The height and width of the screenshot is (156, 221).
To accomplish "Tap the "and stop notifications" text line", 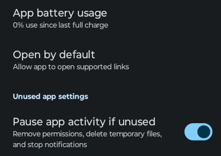I will tap(50, 145).
